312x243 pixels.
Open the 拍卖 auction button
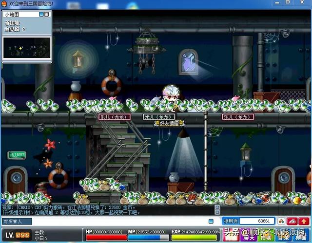(x=266, y=235)
